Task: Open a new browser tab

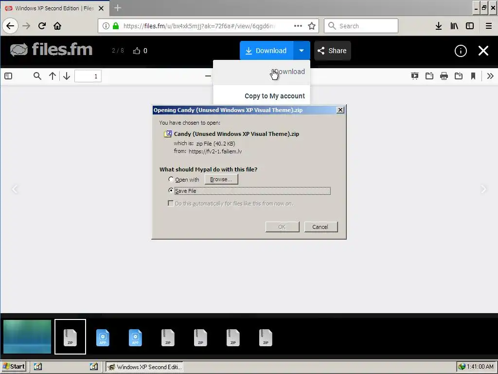Action: pos(118,8)
